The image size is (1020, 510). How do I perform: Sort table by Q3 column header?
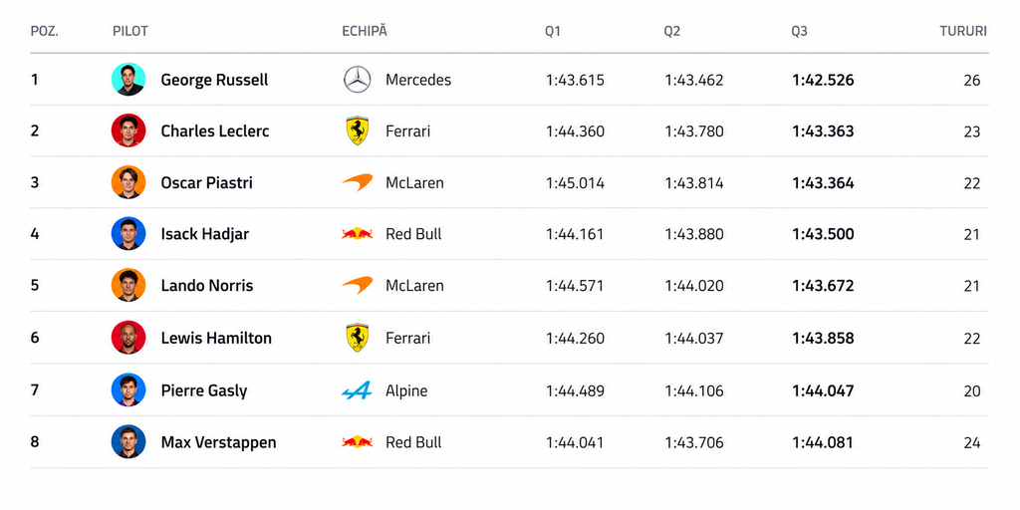click(x=800, y=31)
